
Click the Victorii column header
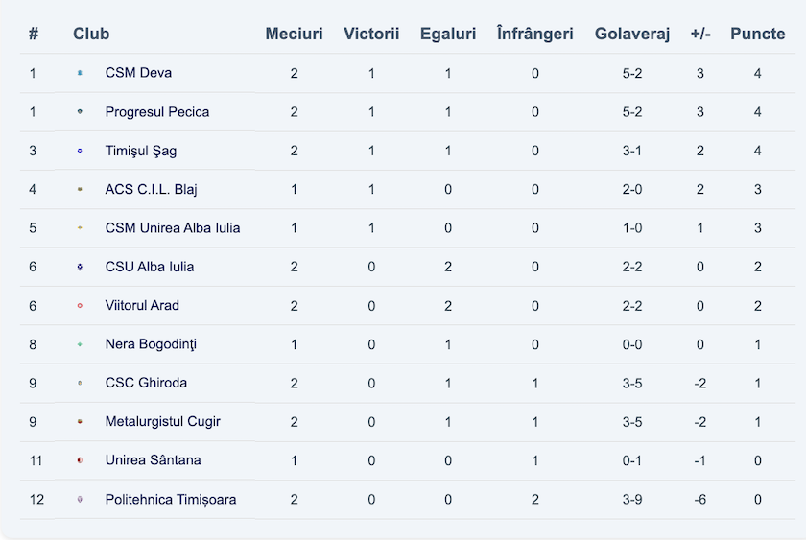[371, 34]
